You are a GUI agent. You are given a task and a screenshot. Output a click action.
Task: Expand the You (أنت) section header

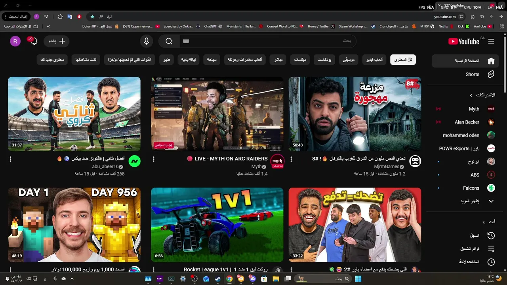tap(489, 222)
